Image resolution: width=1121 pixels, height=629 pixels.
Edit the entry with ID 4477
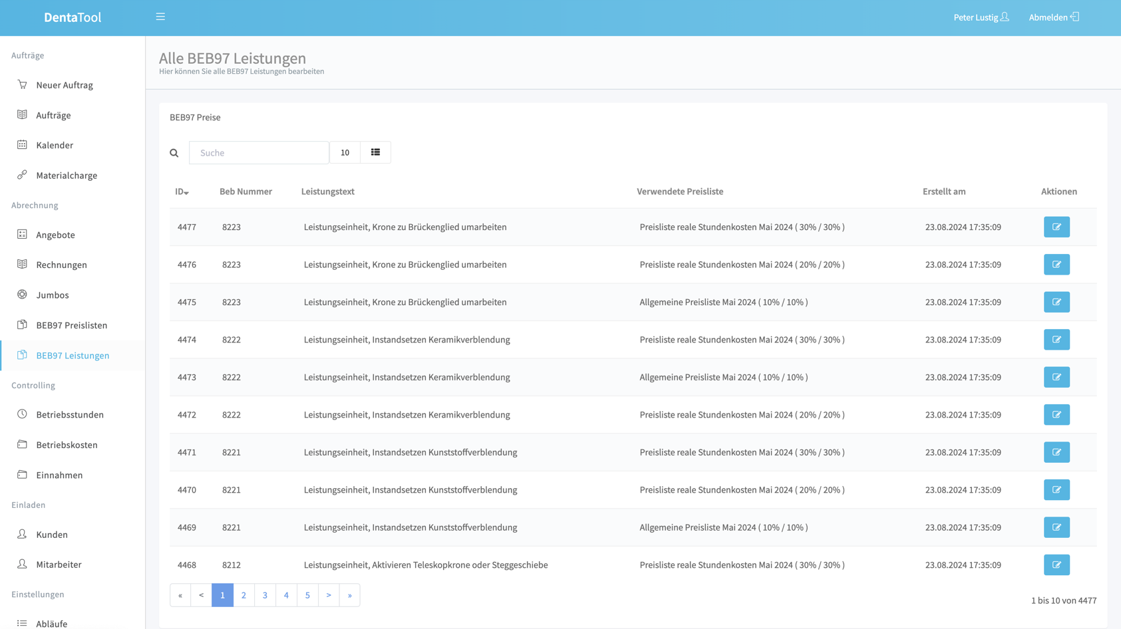coord(1056,227)
